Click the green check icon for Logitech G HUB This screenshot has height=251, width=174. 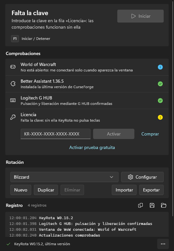(160, 100)
